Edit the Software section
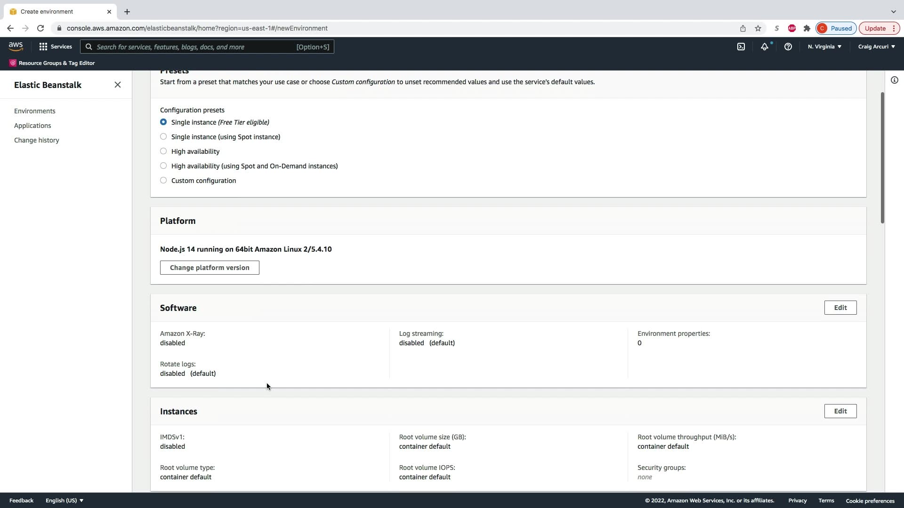Image resolution: width=904 pixels, height=508 pixels. point(840,308)
